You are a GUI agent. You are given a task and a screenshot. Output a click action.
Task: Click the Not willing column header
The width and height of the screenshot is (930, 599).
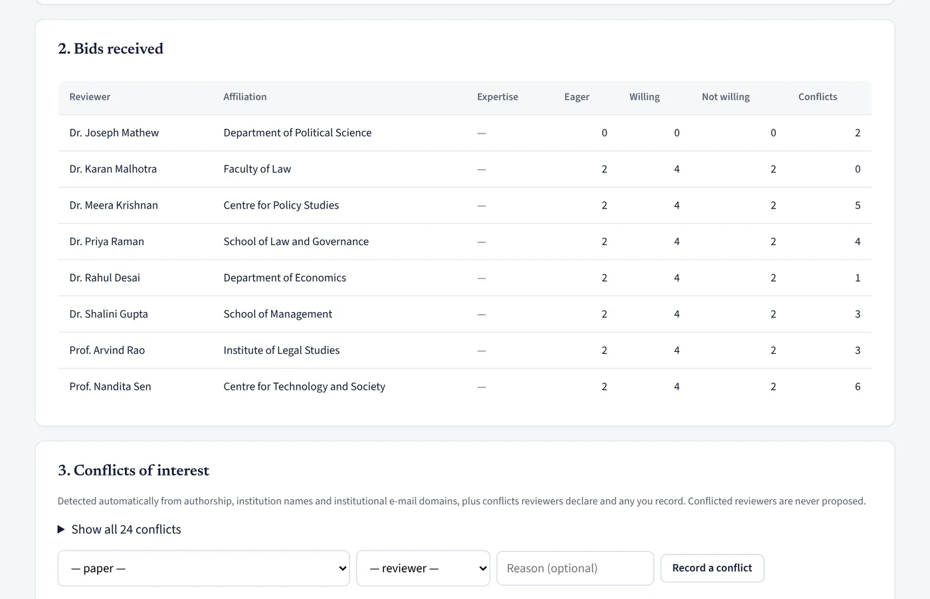click(725, 97)
